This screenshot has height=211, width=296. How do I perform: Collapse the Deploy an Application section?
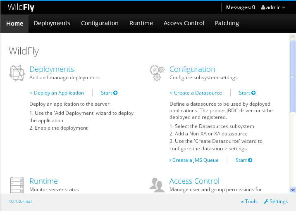(57, 93)
